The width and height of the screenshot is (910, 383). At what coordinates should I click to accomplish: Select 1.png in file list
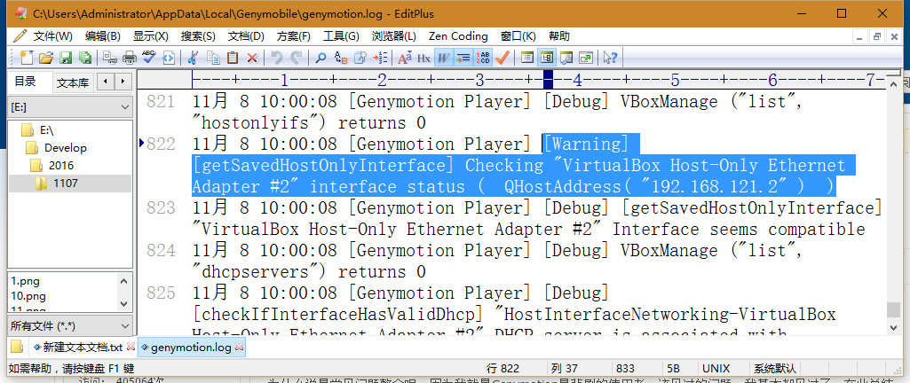coord(26,281)
